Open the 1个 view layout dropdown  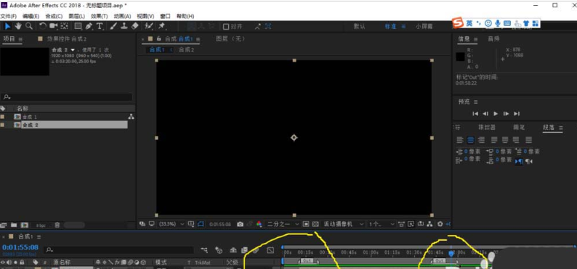click(x=382, y=224)
